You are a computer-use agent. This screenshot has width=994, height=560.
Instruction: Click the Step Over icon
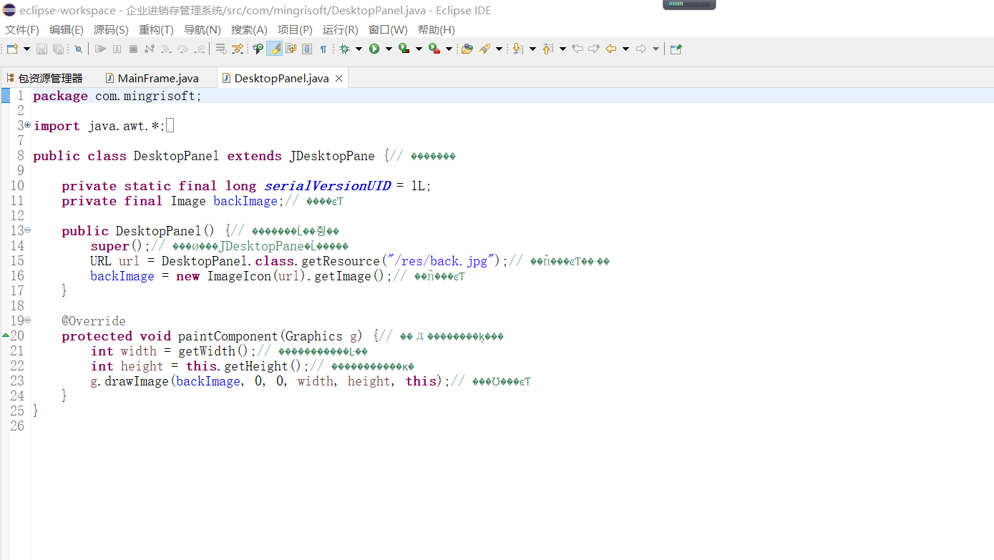[x=182, y=49]
